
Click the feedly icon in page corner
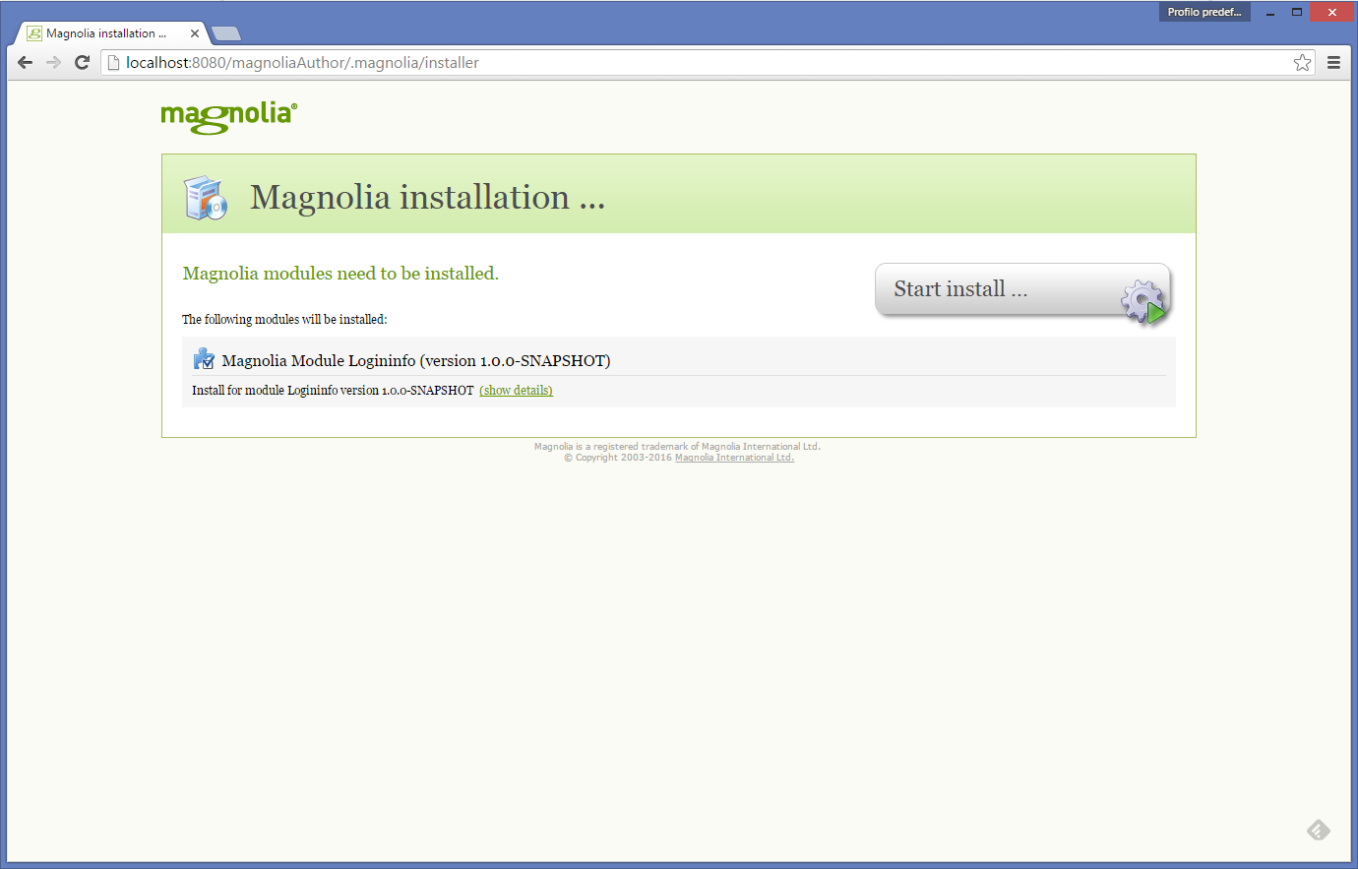tap(1319, 831)
